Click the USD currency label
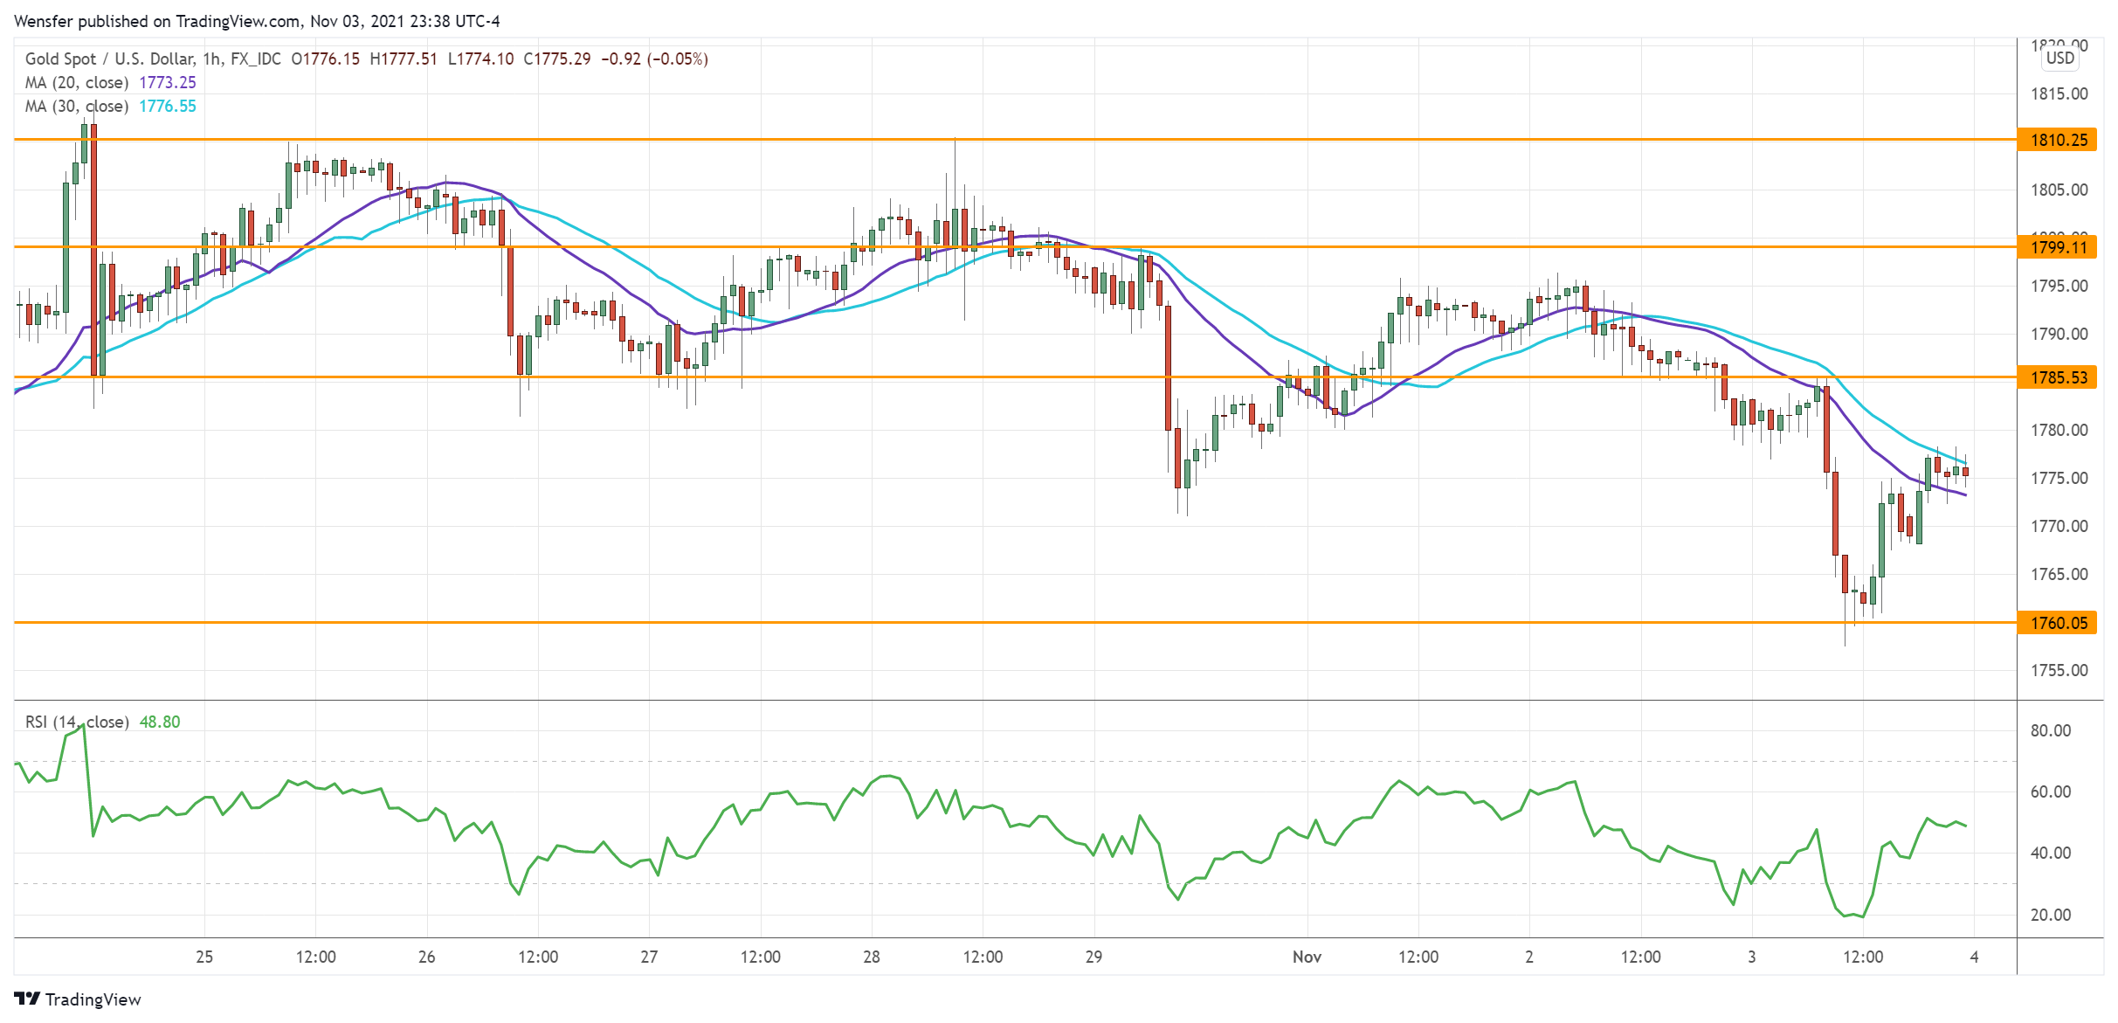2118x1023 pixels. (2059, 58)
